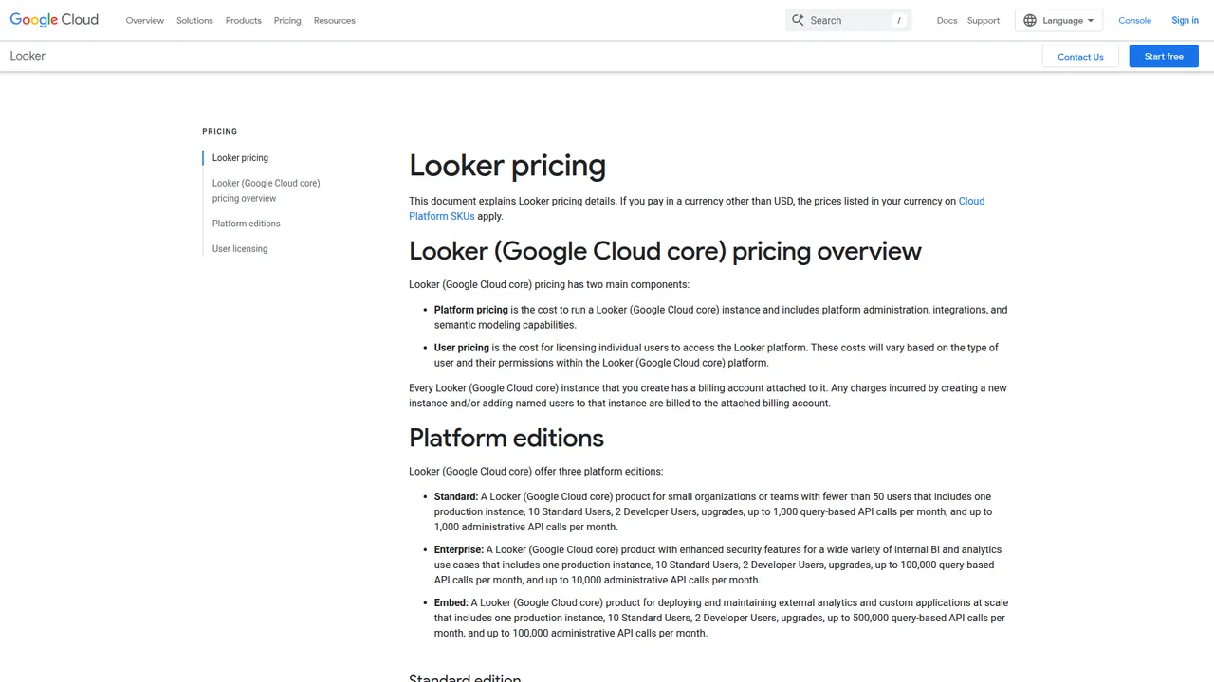Open the Products navigation menu
Viewport: 1214px width, 682px height.
243,20
